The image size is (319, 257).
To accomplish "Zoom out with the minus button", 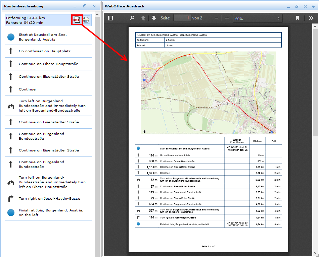I will click(x=217, y=18).
